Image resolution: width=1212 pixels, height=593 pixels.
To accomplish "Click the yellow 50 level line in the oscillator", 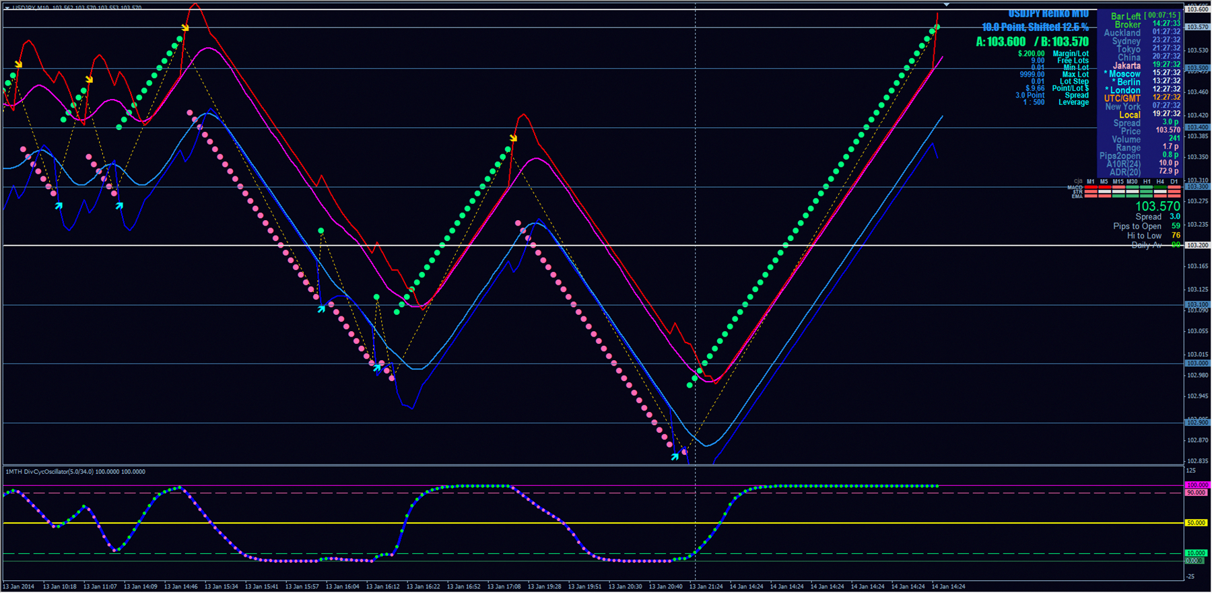I will pyautogui.click(x=593, y=523).
